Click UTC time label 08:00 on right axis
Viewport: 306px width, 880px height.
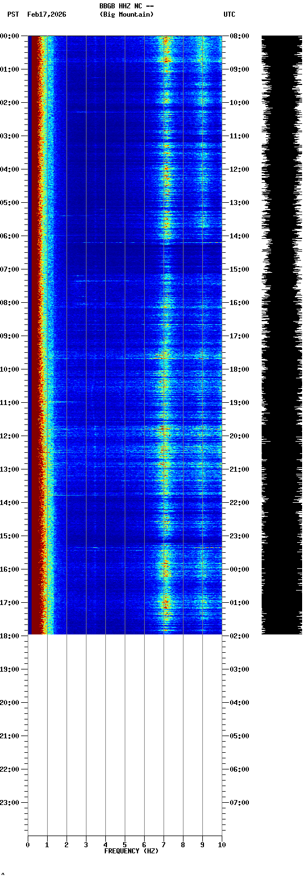pyautogui.click(x=239, y=36)
